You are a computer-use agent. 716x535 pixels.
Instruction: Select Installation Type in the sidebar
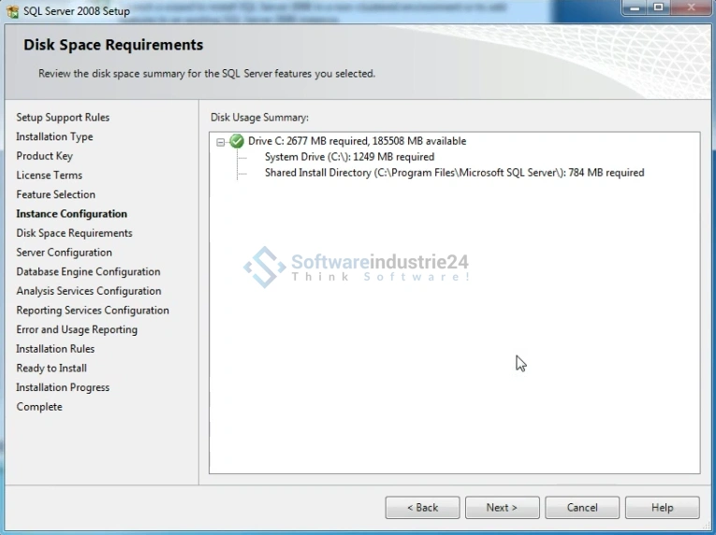54,137
